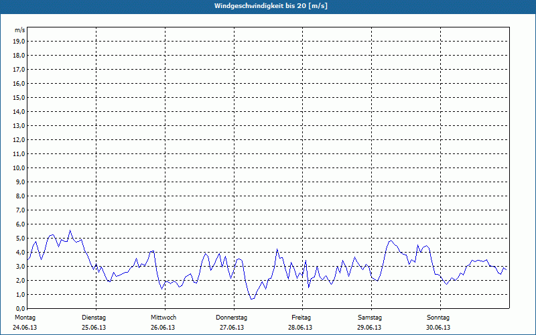
Task: Click the 'm/s' unit label
Action: click(20, 30)
